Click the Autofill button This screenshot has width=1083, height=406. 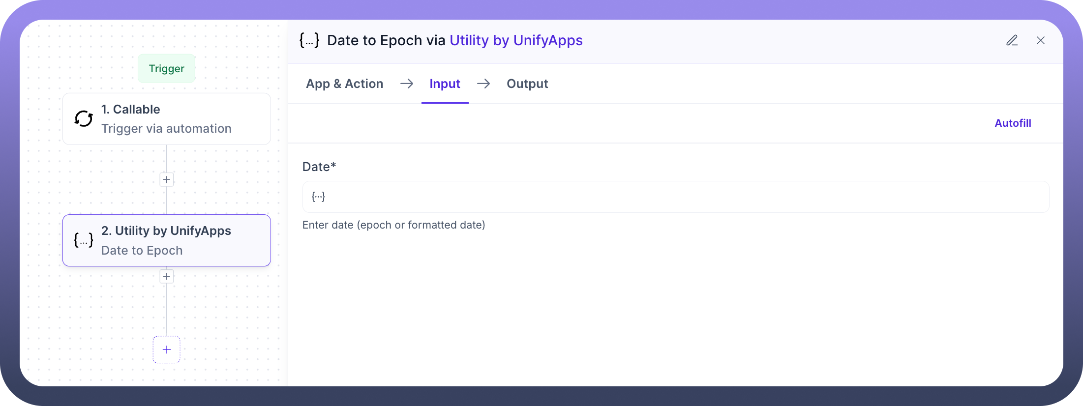point(1013,123)
